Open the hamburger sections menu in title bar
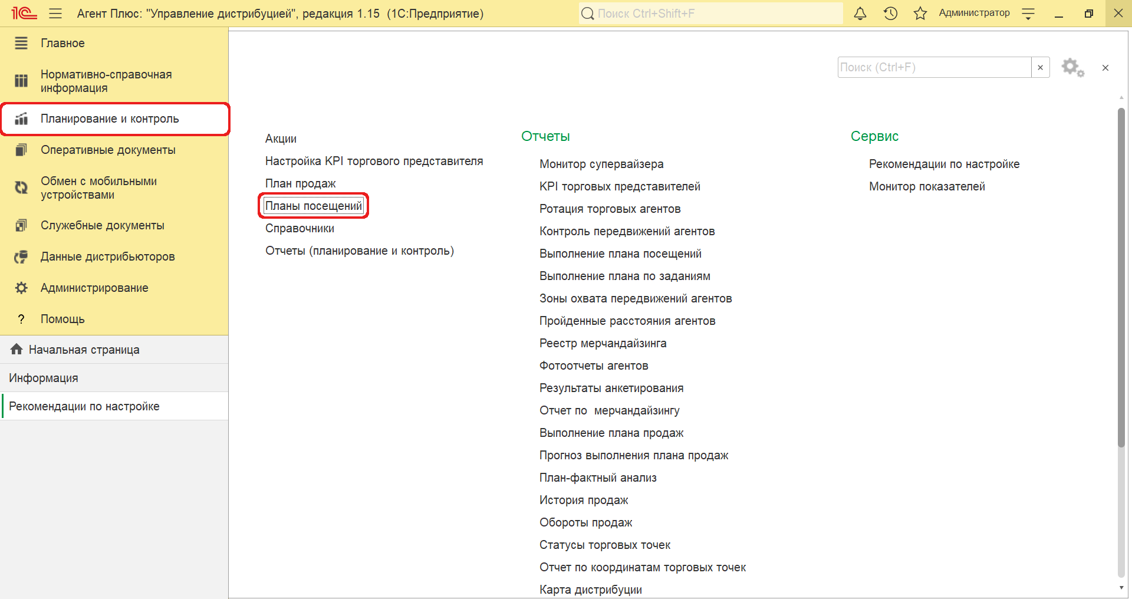The image size is (1132, 599). tap(55, 14)
